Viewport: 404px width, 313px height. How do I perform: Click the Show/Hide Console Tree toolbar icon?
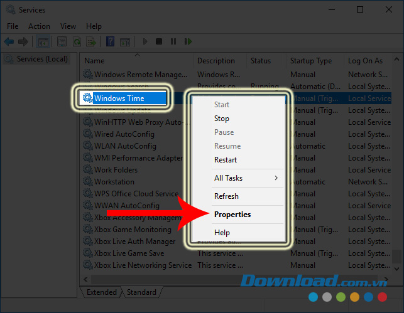point(43,42)
